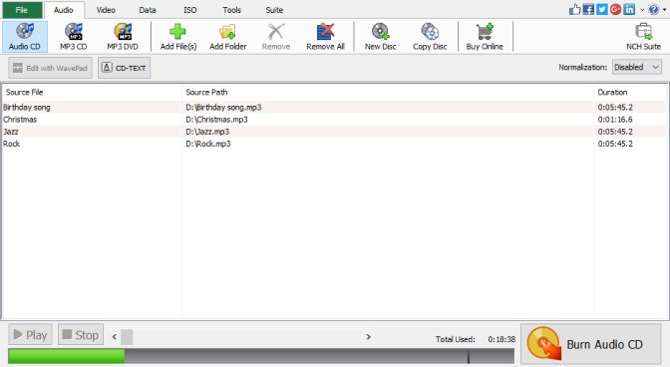
Task: Select the Jazz track
Action: (11, 132)
